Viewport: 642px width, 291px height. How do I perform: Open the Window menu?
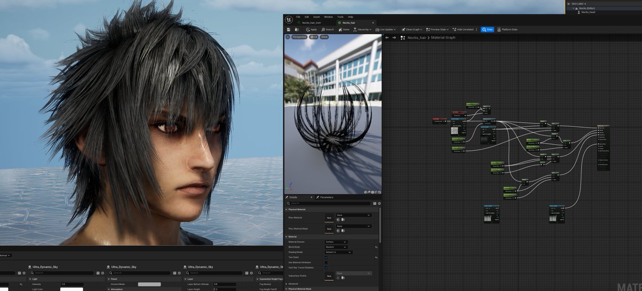pyautogui.click(x=328, y=17)
